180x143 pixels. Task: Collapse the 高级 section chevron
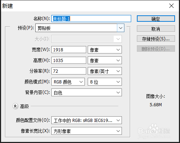(x=15, y=106)
